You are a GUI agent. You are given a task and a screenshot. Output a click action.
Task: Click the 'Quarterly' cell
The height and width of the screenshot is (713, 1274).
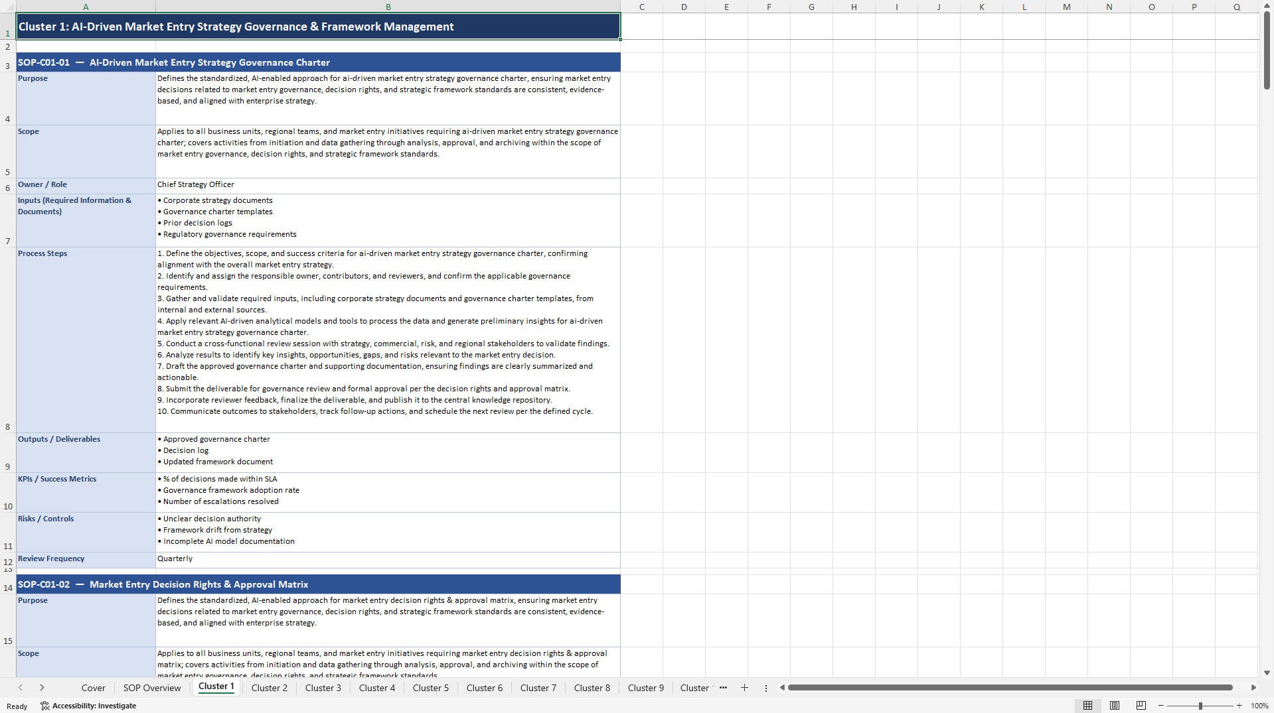pyautogui.click(x=388, y=560)
